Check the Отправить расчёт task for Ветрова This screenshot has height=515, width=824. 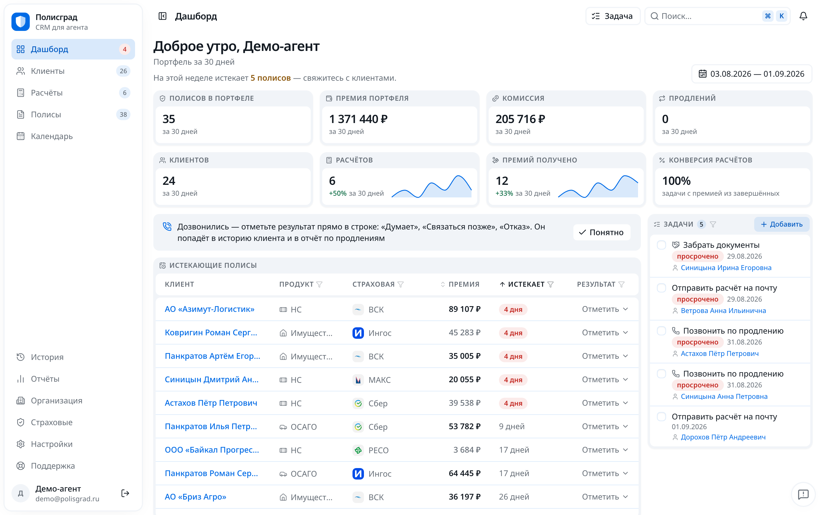pos(661,288)
